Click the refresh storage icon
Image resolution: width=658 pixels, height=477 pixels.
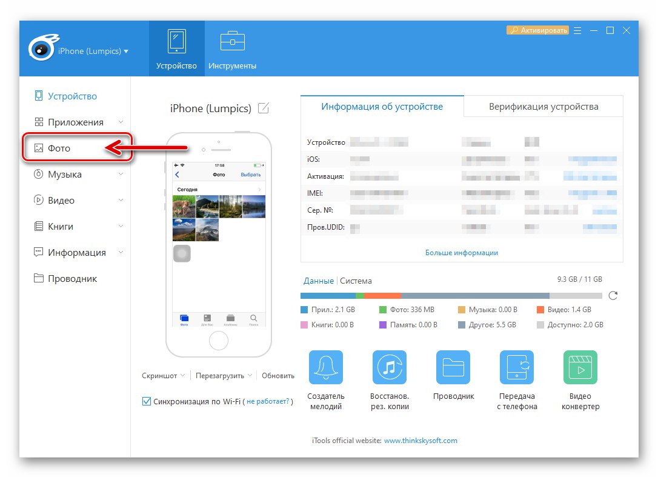(x=613, y=296)
